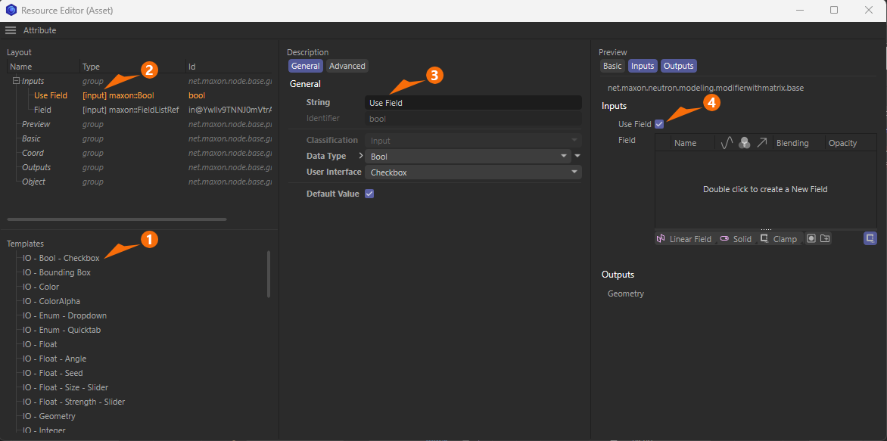Click the Cinema 4D app logo in title bar
This screenshot has height=441, width=887.
click(x=11, y=10)
